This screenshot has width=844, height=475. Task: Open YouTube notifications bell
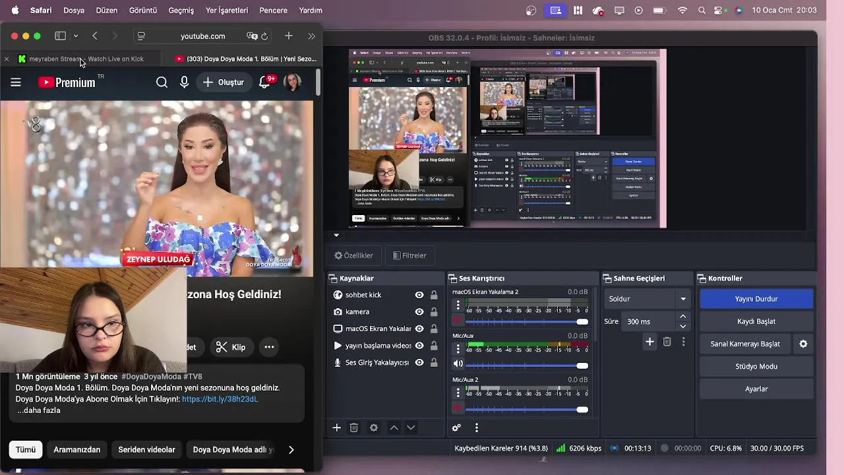tap(265, 82)
